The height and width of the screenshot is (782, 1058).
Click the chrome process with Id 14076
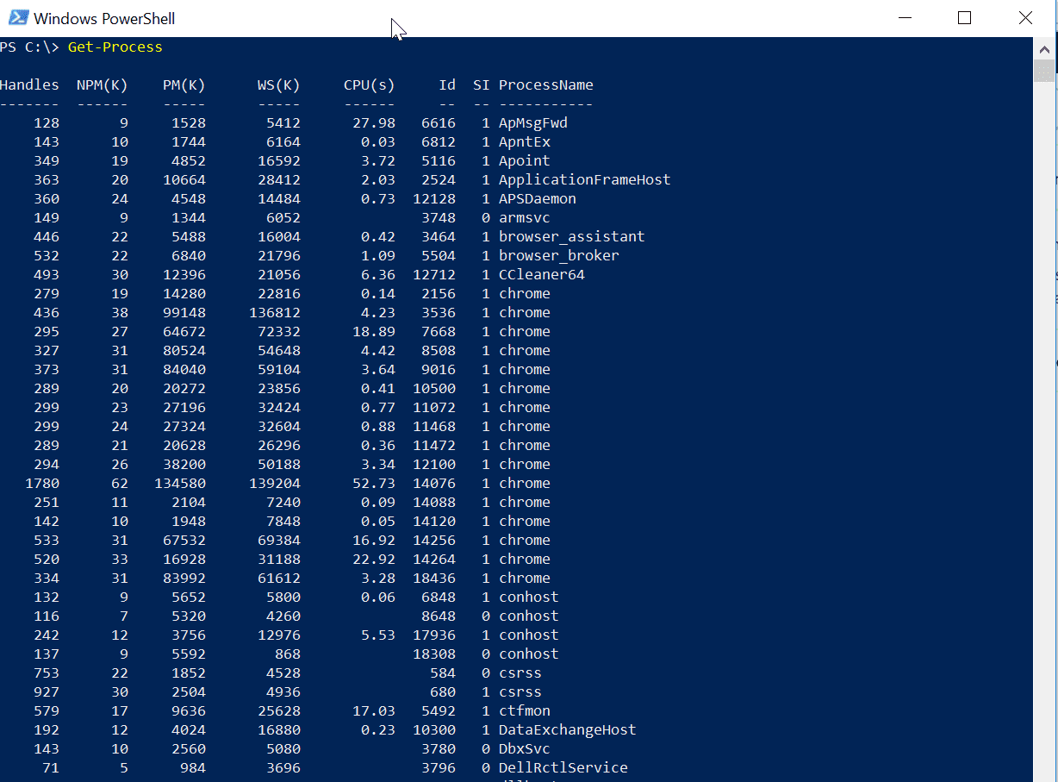[524, 483]
